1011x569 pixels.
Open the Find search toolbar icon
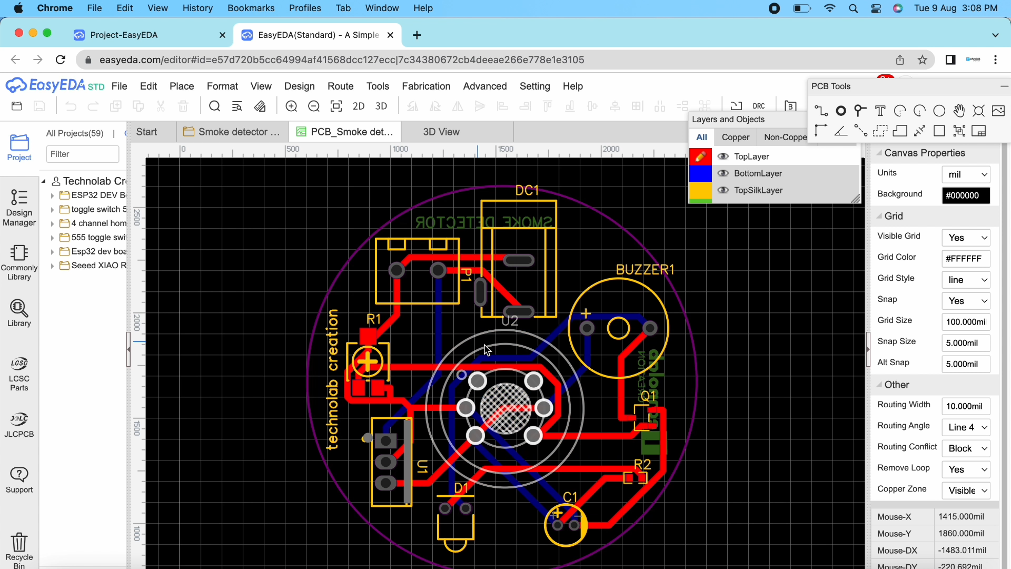click(x=214, y=106)
